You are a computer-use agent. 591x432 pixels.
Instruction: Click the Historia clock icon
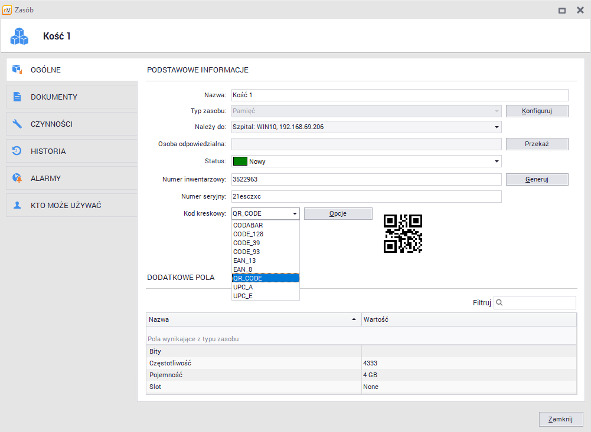click(17, 151)
